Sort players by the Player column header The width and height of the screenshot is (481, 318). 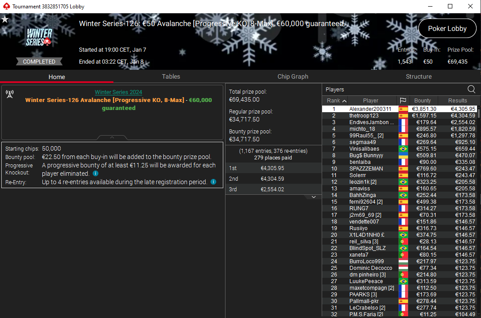371,100
